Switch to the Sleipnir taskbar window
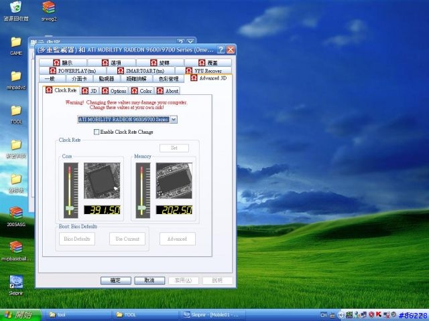Image resolution: width=429 pixels, height=321 pixels. click(x=212, y=315)
